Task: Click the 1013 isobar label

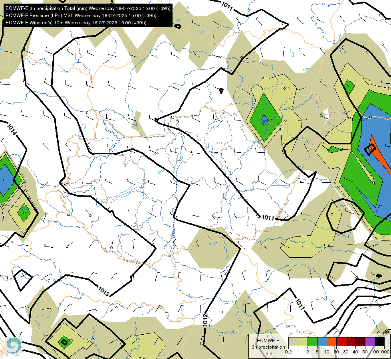Action: [103, 292]
